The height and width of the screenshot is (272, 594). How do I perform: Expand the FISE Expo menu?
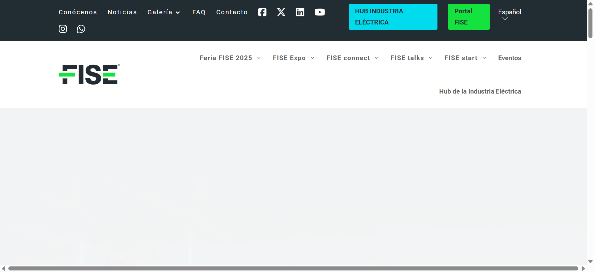(x=294, y=58)
